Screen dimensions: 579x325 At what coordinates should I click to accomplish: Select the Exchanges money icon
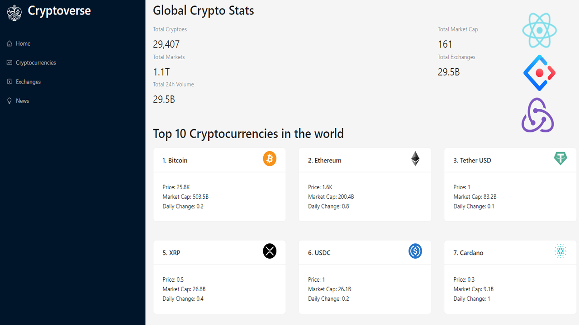pyautogui.click(x=9, y=81)
